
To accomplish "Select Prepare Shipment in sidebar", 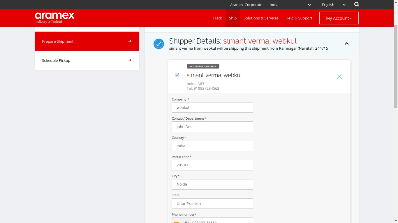I will click(87, 41).
